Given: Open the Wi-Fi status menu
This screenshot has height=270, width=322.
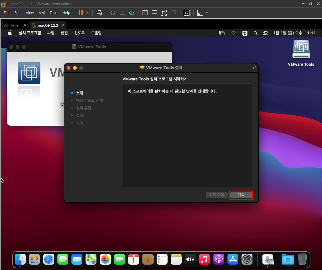Looking at the screenshot, I should [233, 33].
